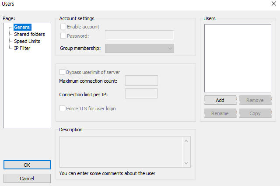Toggle the Enable account checkbox

[x=63, y=27]
